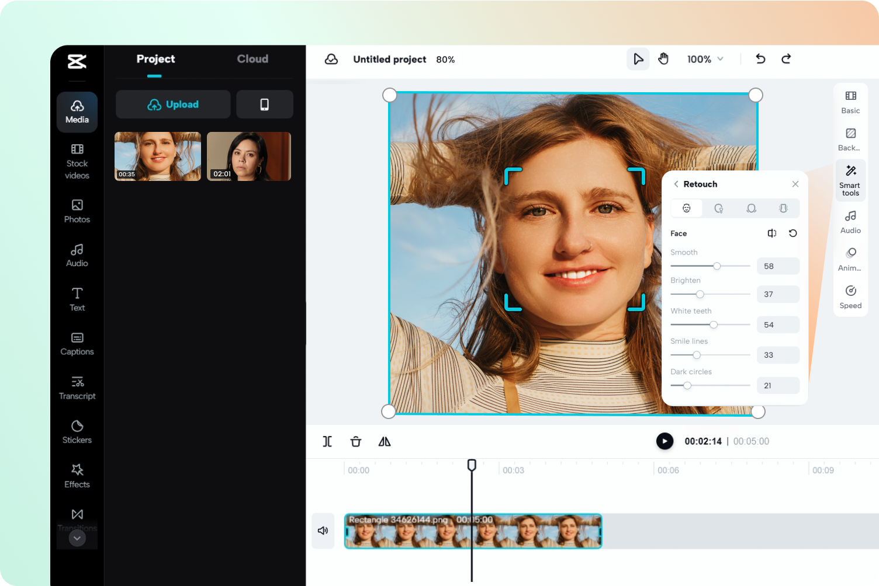Reset the Face retouch settings
The height and width of the screenshot is (586, 879).
pos(793,233)
